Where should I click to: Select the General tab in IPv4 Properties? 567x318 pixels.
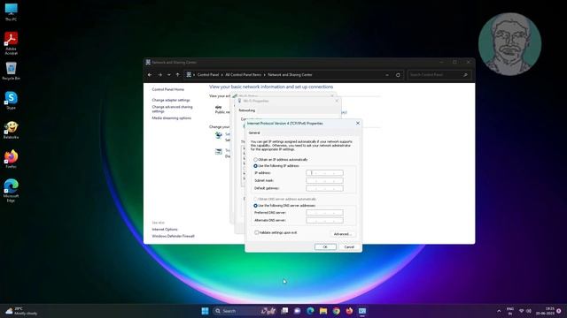point(254,132)
